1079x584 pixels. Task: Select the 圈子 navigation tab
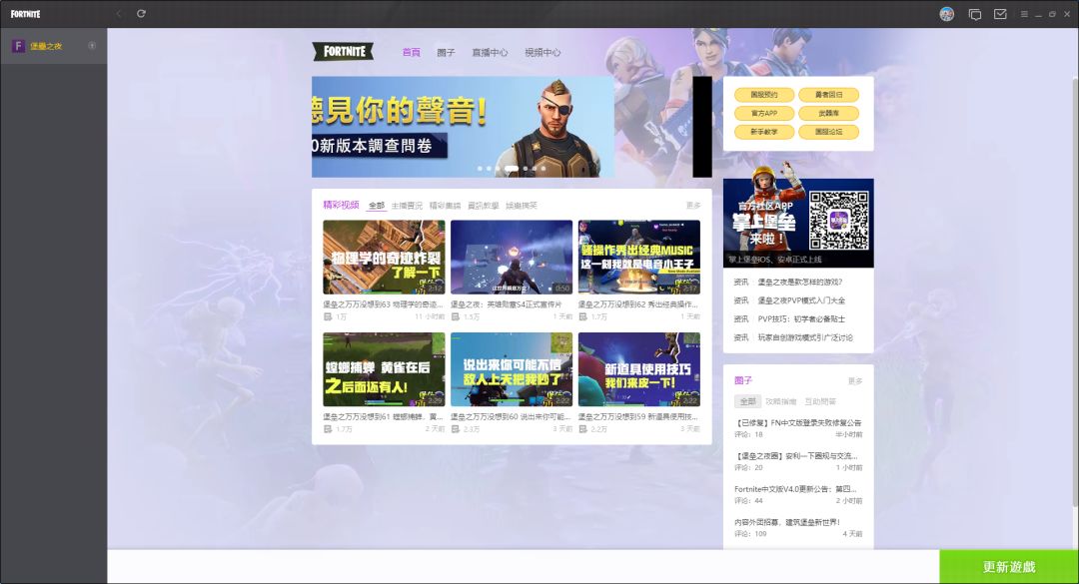[446, 53]
